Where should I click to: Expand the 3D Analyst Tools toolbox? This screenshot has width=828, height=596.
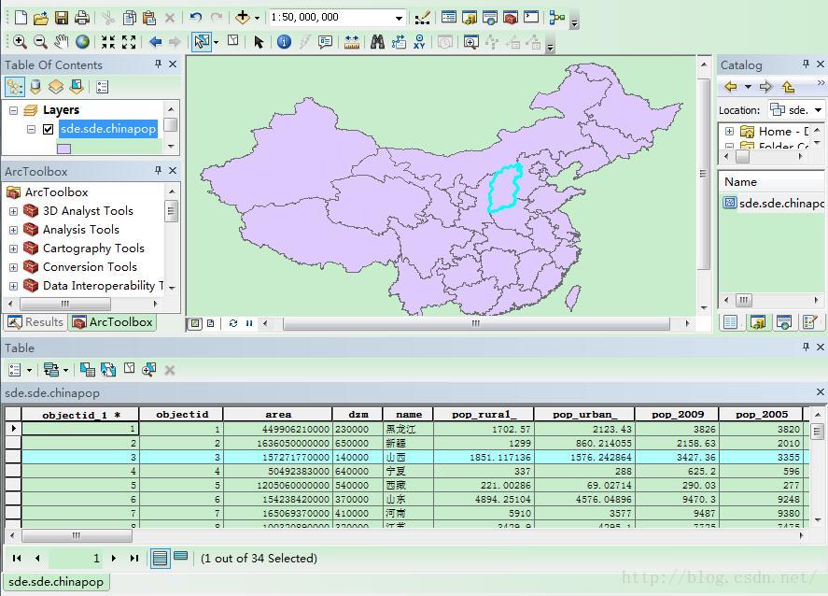click(x=13, y=211)
